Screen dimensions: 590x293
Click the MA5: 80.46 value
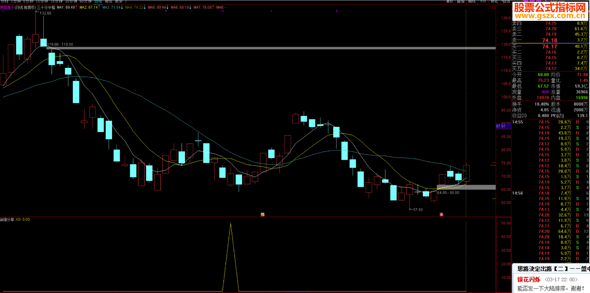tap(157, 7)
